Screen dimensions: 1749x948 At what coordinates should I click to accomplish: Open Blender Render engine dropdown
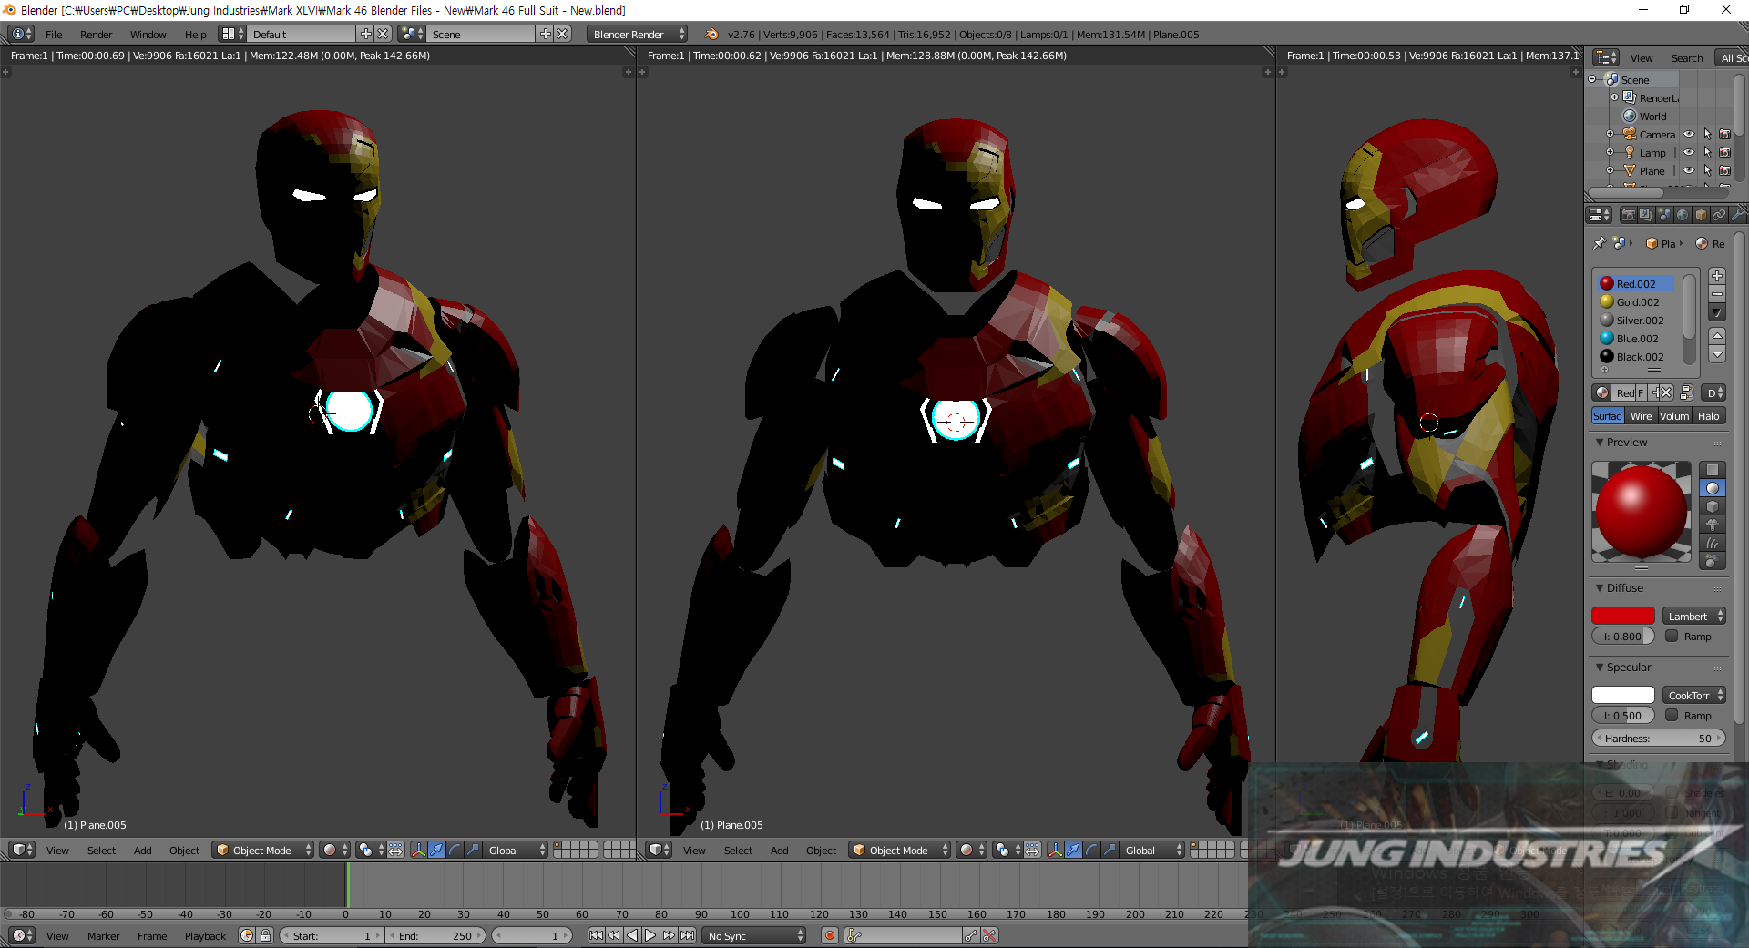638,34
